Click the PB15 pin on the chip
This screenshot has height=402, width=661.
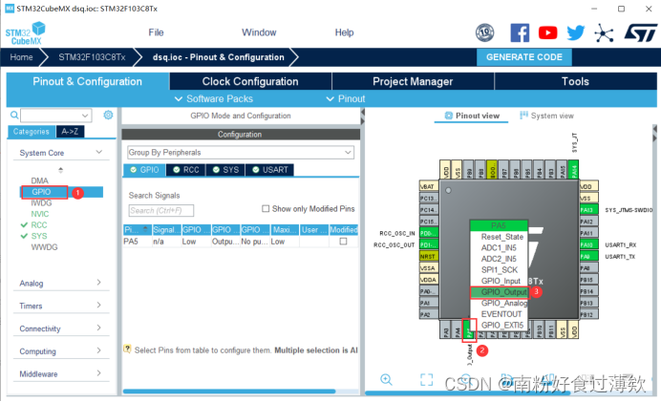click(589, 280)
